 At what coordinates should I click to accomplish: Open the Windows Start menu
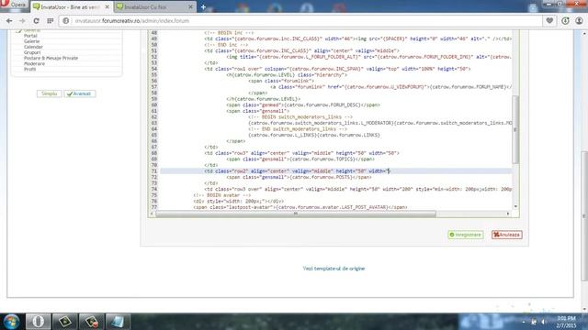(11, 322)
